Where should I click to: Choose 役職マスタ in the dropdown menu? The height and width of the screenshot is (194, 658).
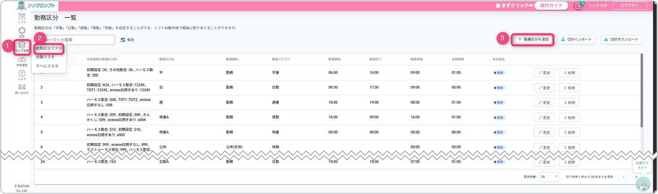coord(45,57)
